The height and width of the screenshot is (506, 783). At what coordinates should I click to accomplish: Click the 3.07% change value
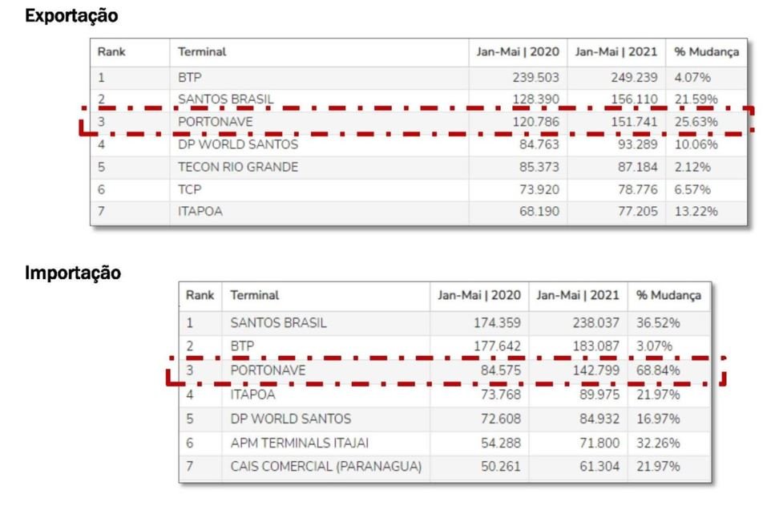[x=654, y=346]
